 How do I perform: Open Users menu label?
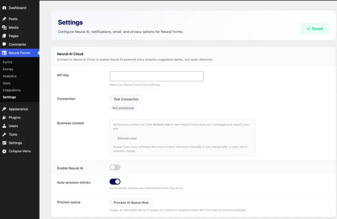pos(13,126)
